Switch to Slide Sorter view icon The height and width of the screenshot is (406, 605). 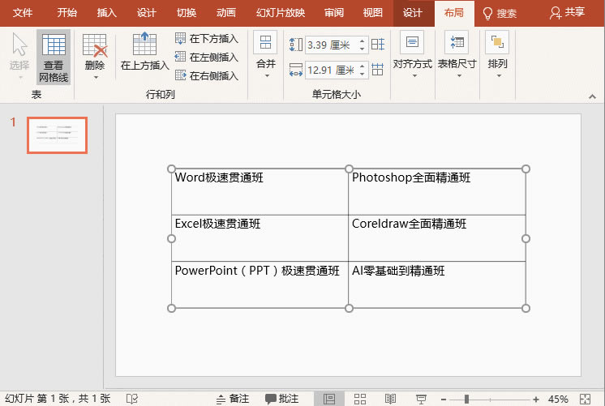click(x=359, y=399)
